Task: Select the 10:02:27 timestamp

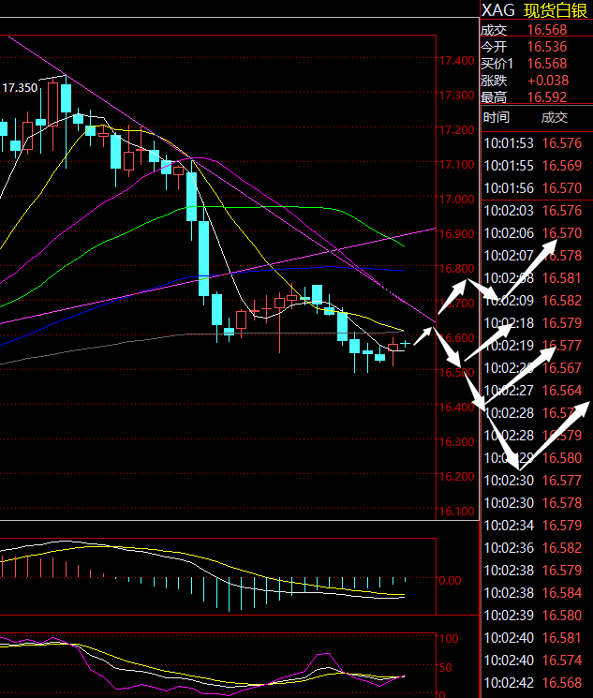Action: point(509,391)
